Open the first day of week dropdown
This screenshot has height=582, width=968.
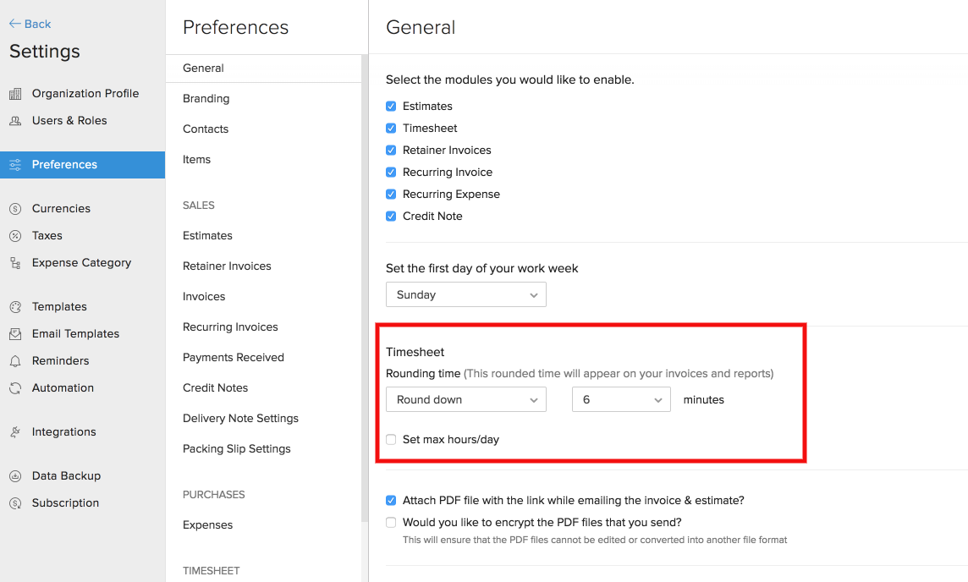[x=465, y=294]
